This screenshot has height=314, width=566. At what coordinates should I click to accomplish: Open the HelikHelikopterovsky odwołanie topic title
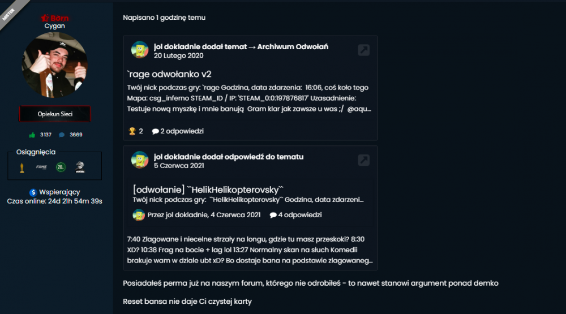[208, 189]
